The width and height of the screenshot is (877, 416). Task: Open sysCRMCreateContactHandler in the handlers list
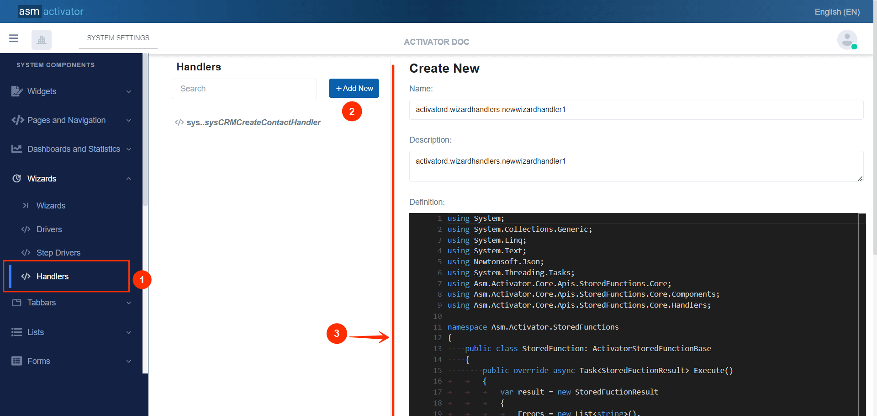(253, 123)
